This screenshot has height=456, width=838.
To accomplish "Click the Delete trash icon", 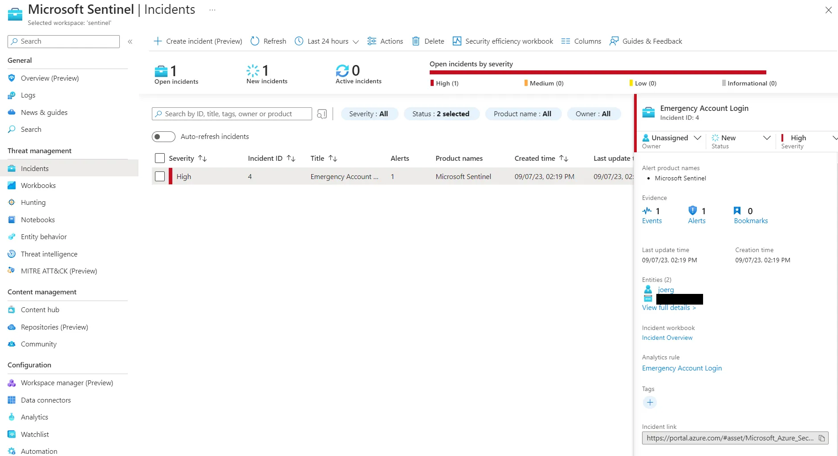I will tap(416, 41).
